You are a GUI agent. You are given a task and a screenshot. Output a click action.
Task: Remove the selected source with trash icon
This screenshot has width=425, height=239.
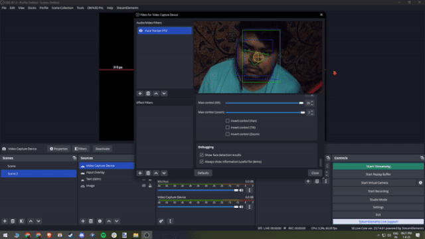coord(91,221)
